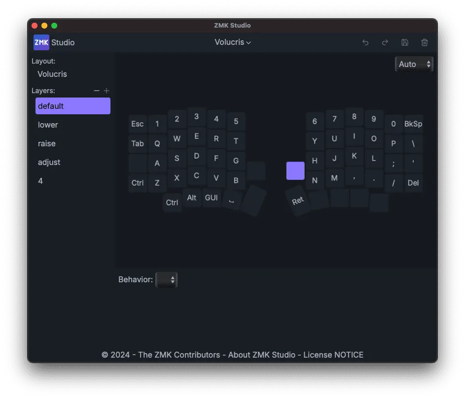Select the highlighted purple key
465x399 pixels.
click(295, 170)
